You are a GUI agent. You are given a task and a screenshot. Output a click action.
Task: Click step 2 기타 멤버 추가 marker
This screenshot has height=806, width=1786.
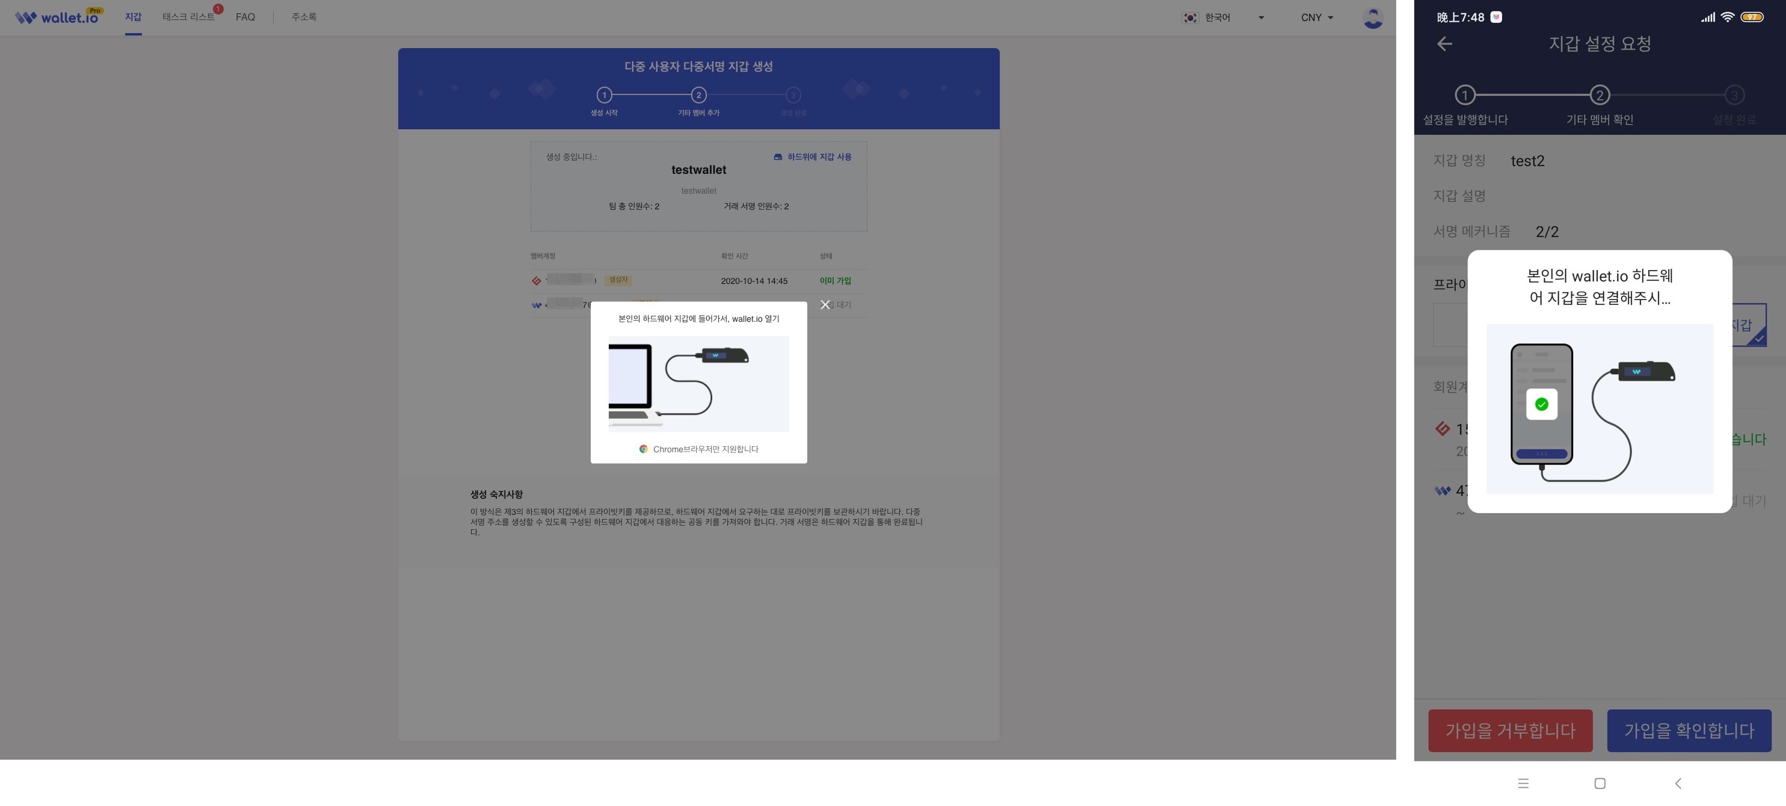pos(698,95)
